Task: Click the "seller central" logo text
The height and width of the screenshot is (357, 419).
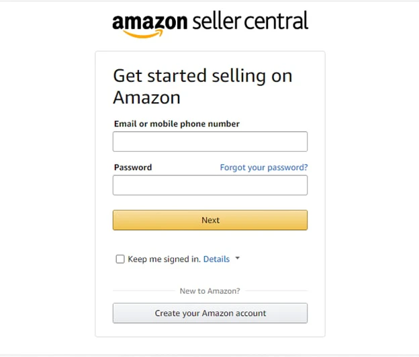Action: (x=250, y=20)
